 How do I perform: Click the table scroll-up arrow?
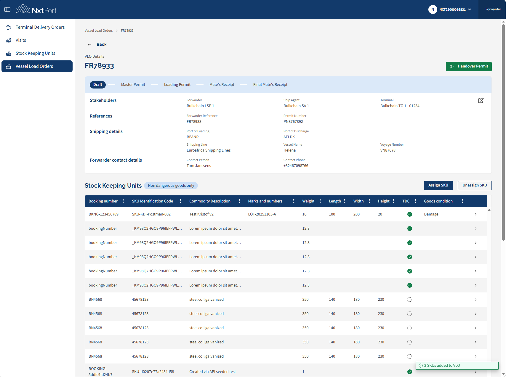[489, 210]
